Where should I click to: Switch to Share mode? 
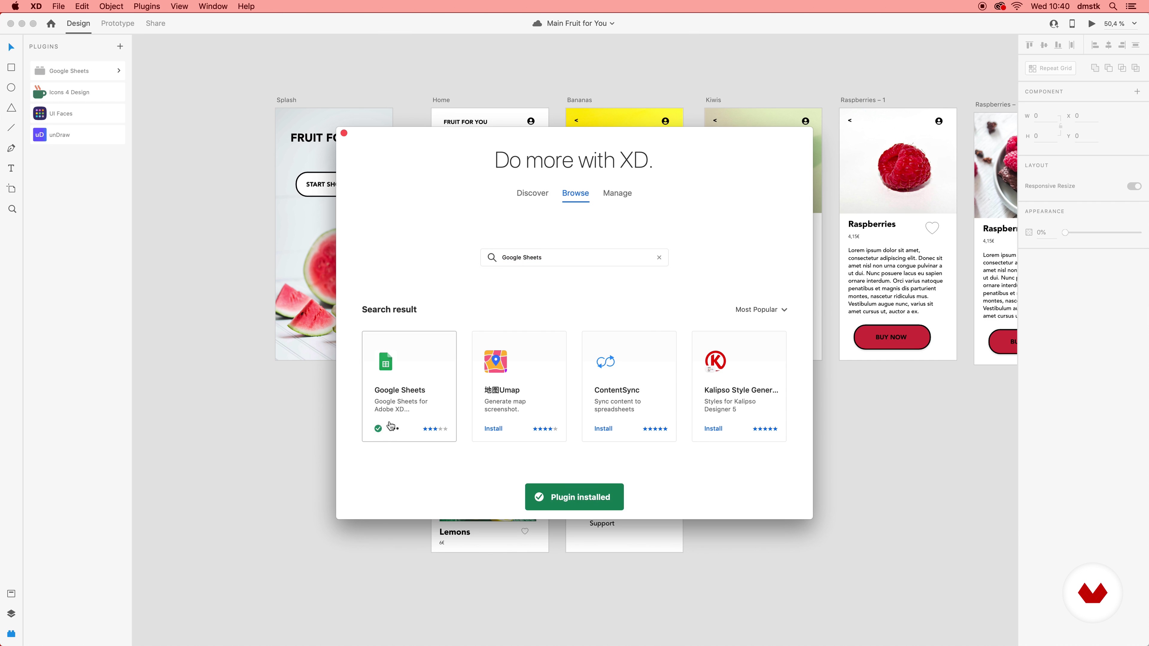tap(156, 24)
